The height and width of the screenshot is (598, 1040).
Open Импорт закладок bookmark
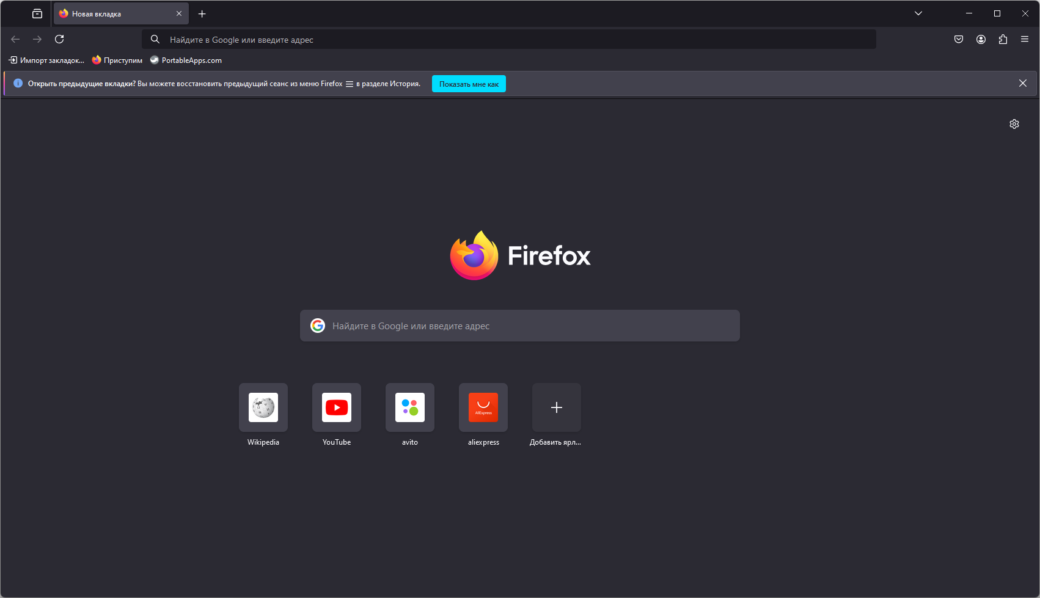pos(46,60)
